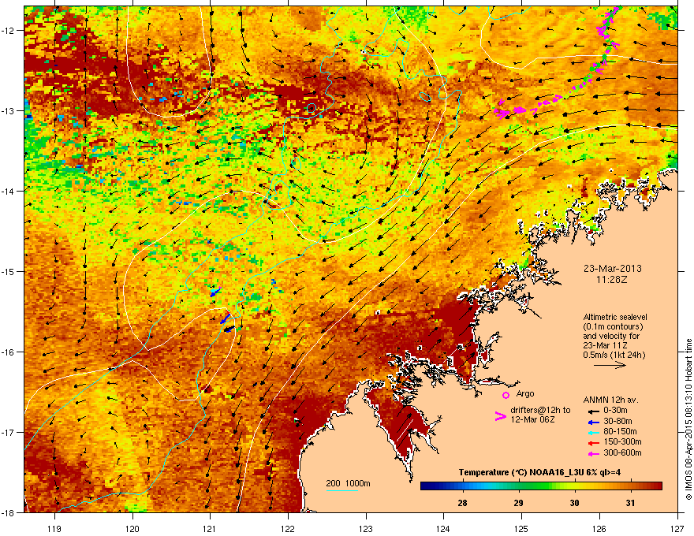Click the colorbar tick label 31

630,503
